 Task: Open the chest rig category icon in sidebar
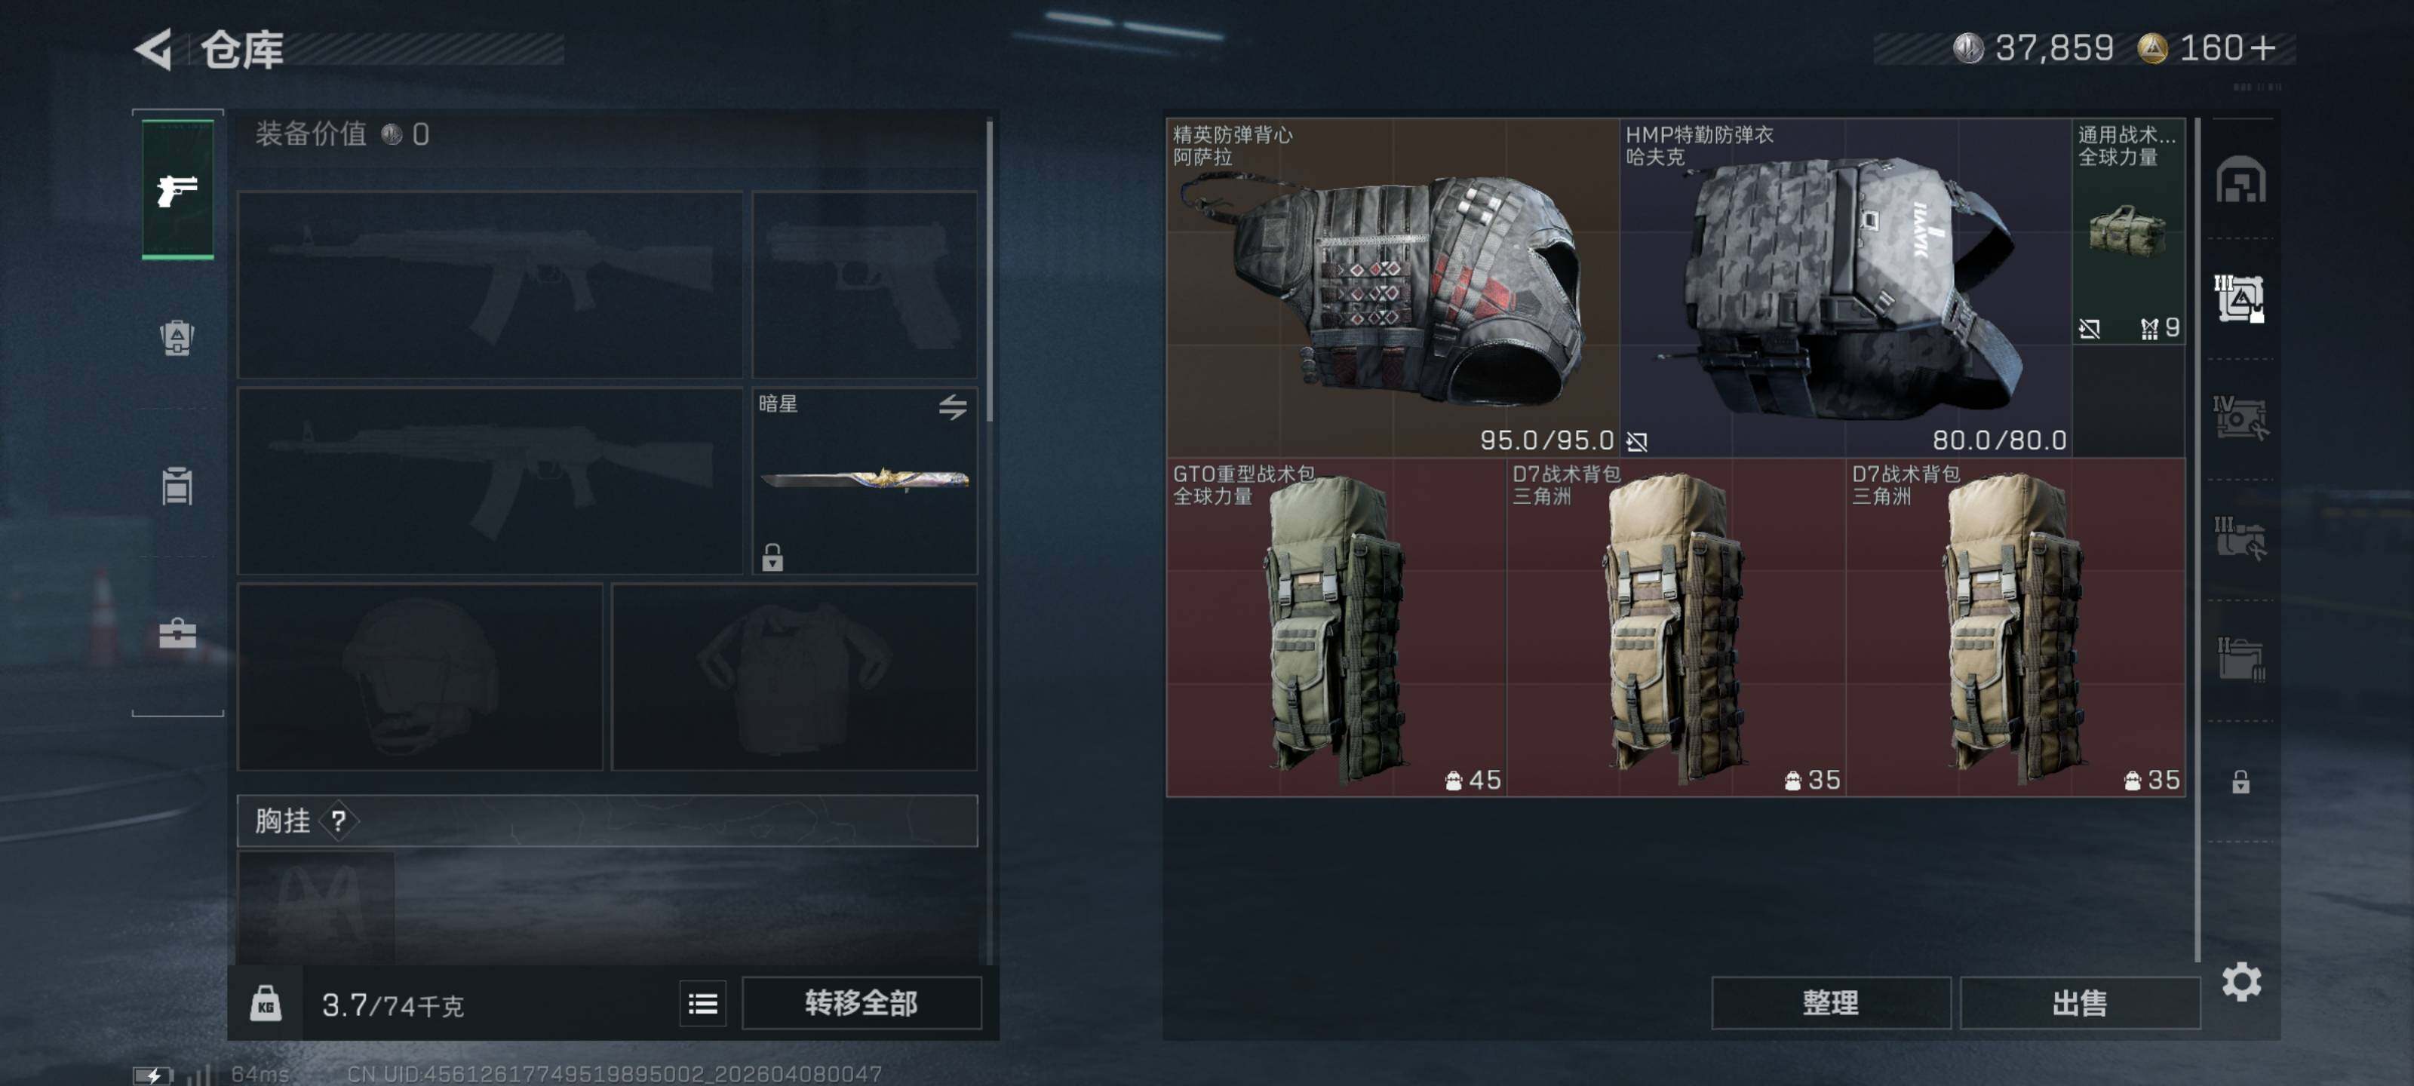177,486
